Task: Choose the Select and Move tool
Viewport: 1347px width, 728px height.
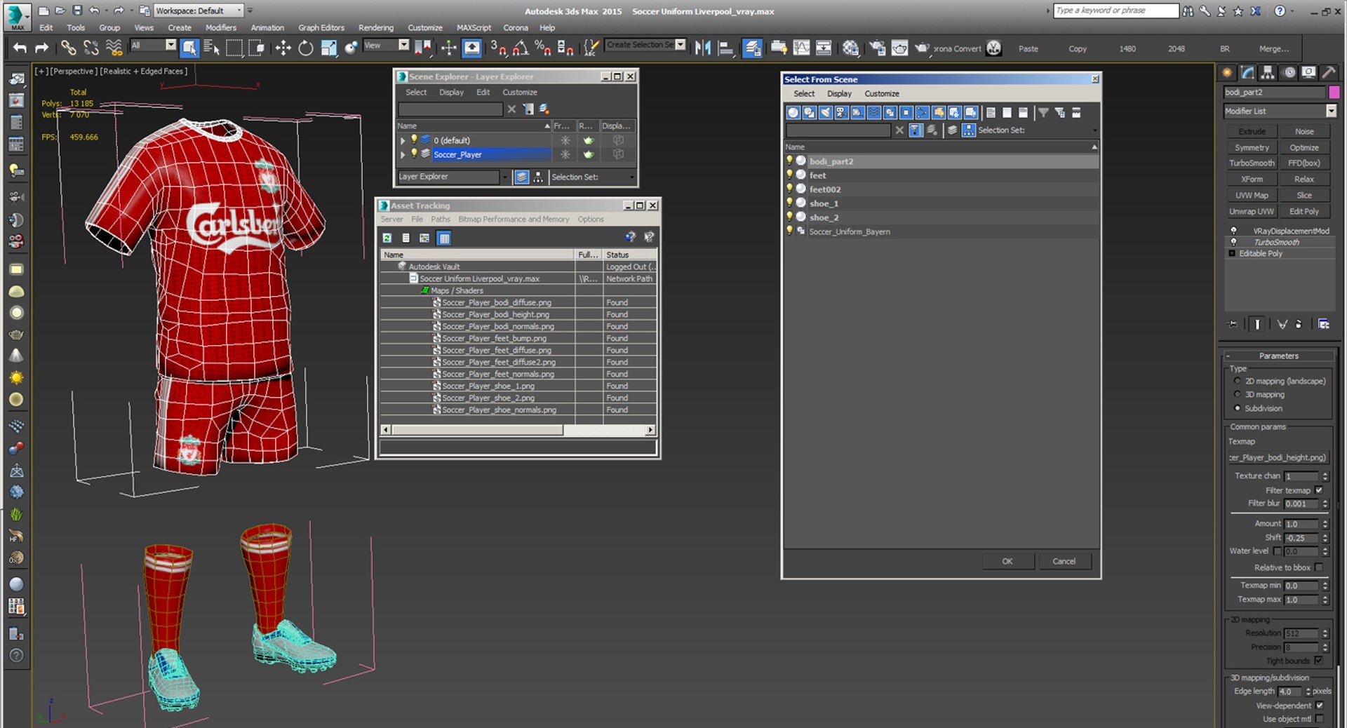Action: pyautogui.click(x=283, y=48)
